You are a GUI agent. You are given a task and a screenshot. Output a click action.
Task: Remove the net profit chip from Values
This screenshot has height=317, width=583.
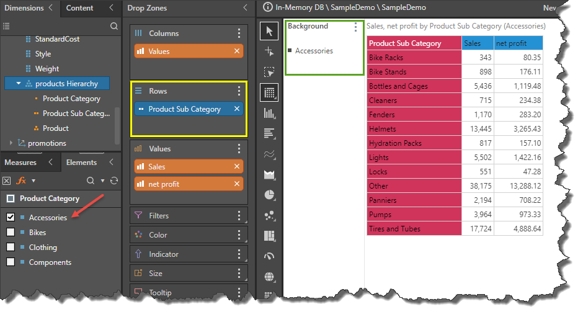236,184
